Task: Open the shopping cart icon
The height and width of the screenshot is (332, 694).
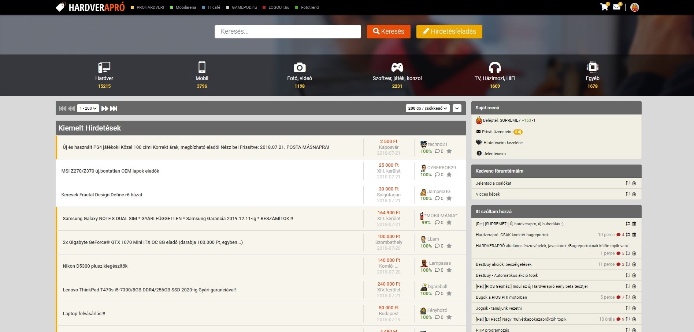Action: [604, 7]
